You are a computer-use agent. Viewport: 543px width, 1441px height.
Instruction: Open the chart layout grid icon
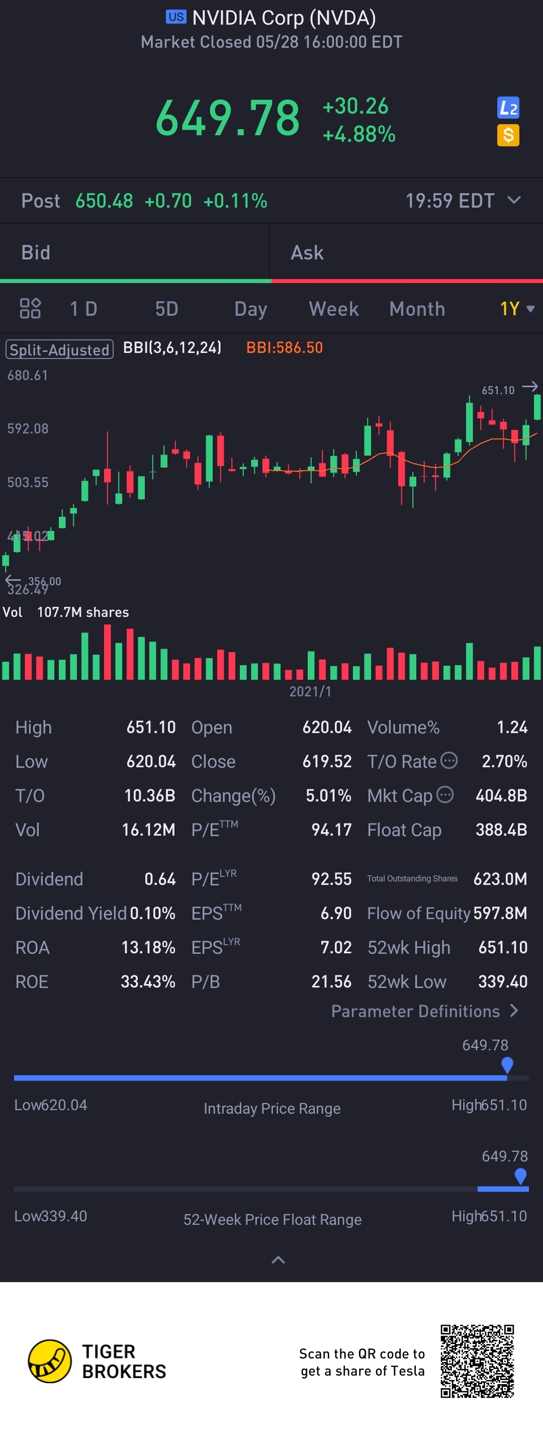coord(30,308)
